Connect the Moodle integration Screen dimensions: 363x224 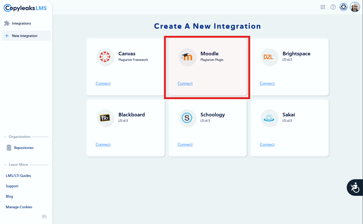(185, 83)
